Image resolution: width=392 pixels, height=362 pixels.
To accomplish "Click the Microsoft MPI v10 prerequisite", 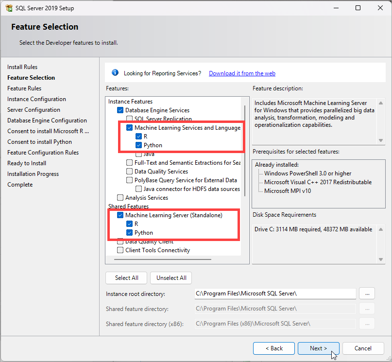I will [x=288, y=191].
